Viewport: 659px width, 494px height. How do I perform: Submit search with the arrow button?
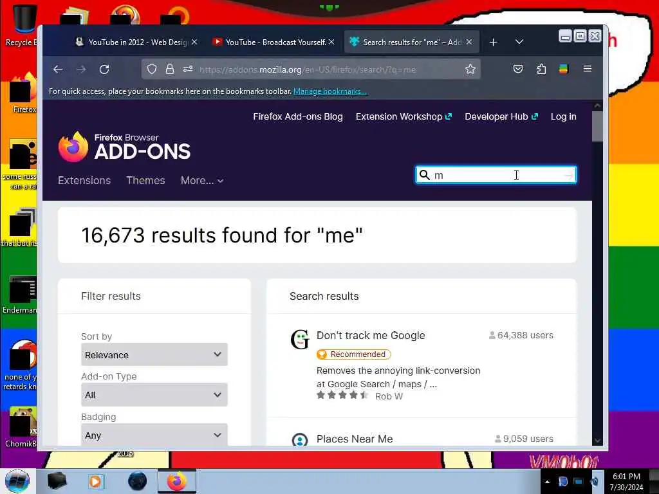tap(568, 175)
